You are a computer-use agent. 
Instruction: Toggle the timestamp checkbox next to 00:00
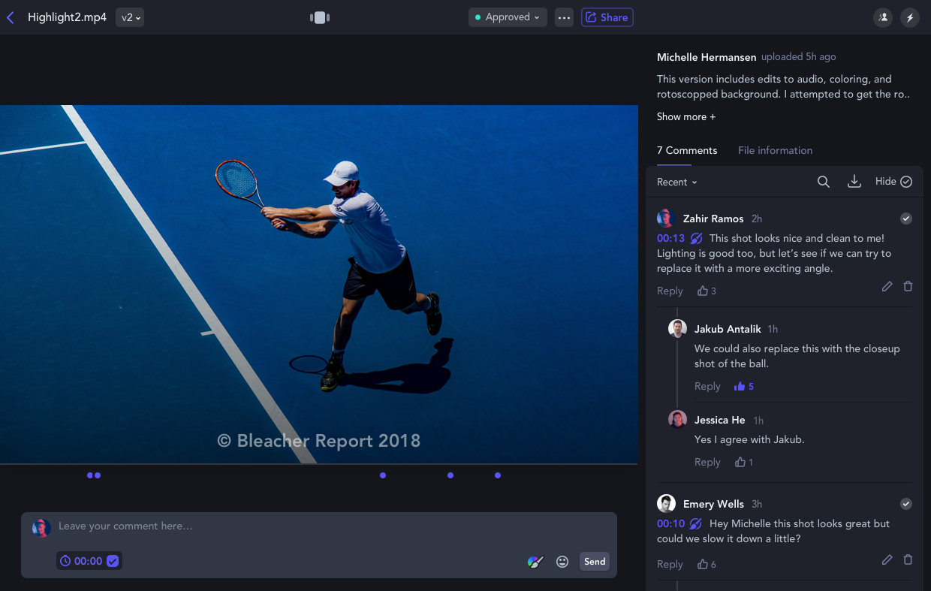(113, 561)
